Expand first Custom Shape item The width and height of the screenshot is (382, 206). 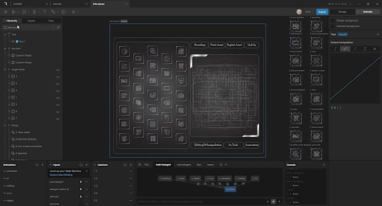click(x=9, y=55)
